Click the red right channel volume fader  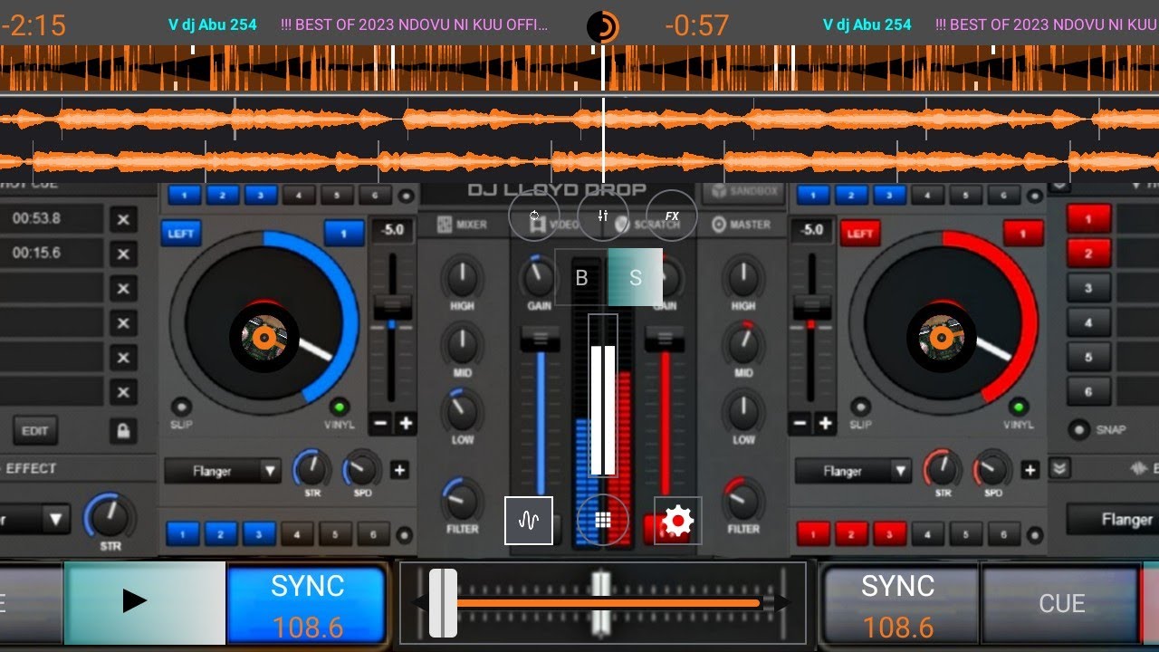coord(665,340)
